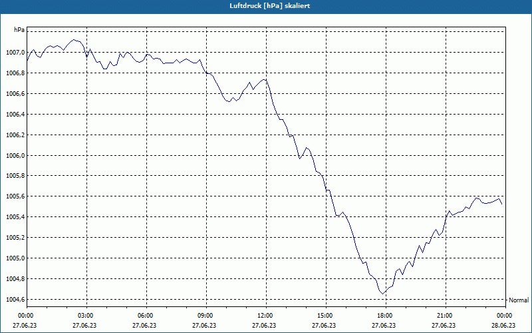Select the 1005,4 y-axis value
The width and height of the screenshot is (532, 333).
point(15,217)
